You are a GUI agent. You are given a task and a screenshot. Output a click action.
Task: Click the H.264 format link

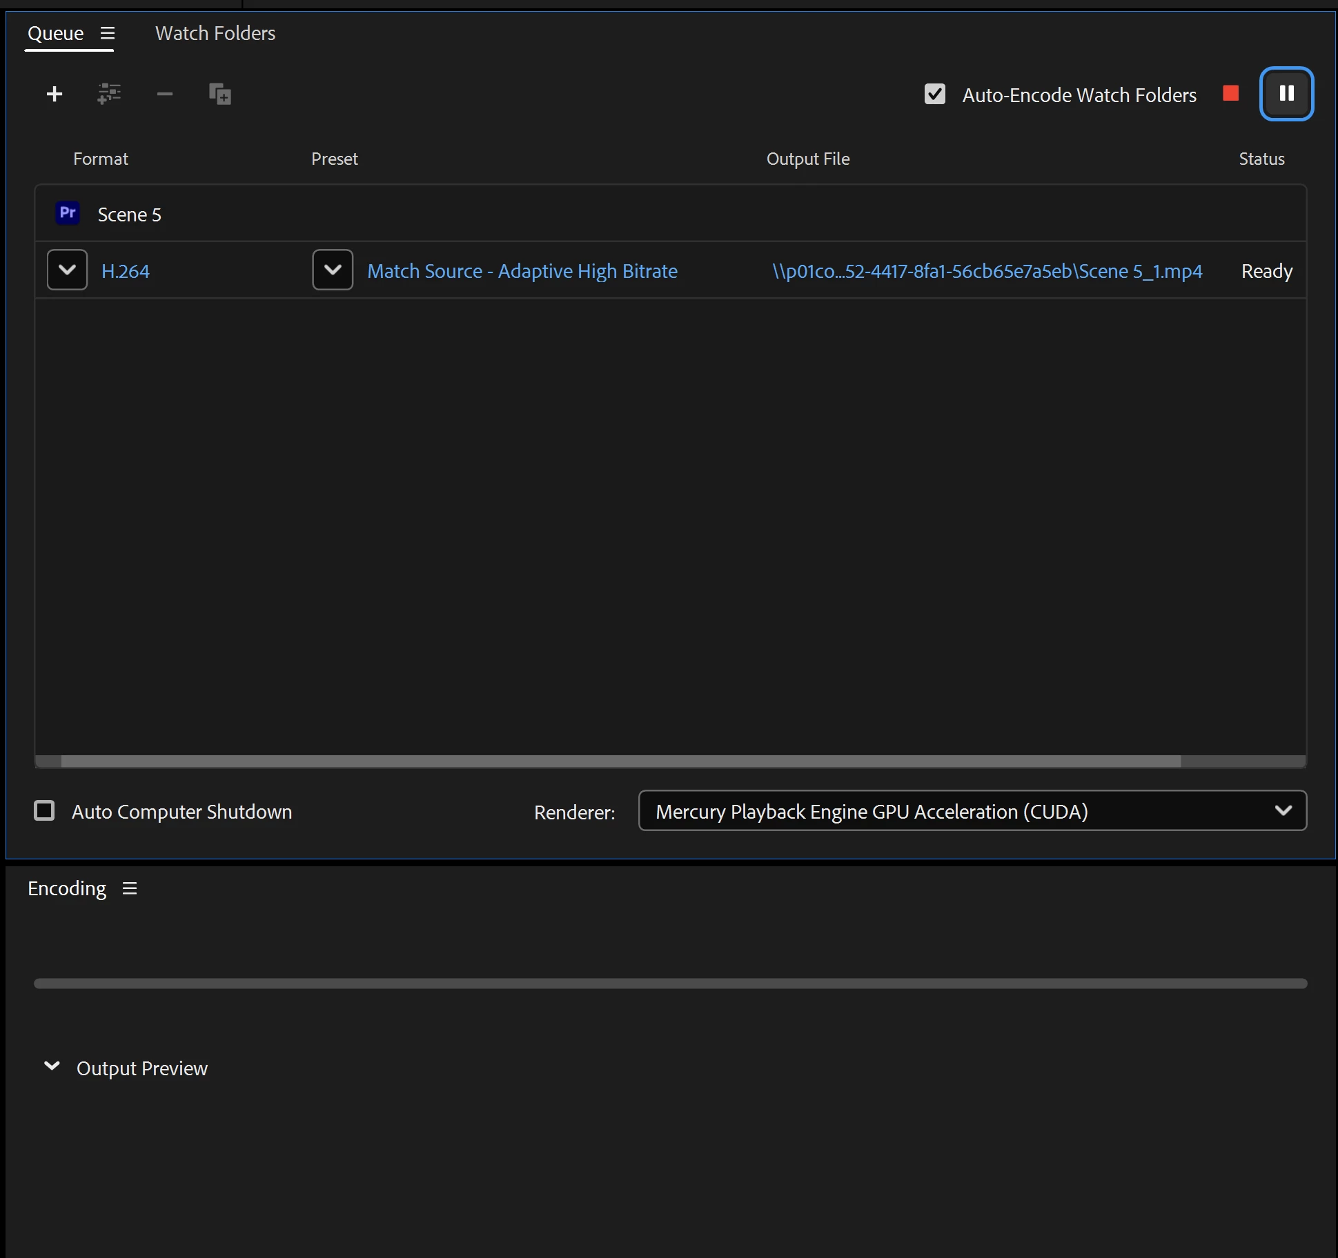(125, 271)
